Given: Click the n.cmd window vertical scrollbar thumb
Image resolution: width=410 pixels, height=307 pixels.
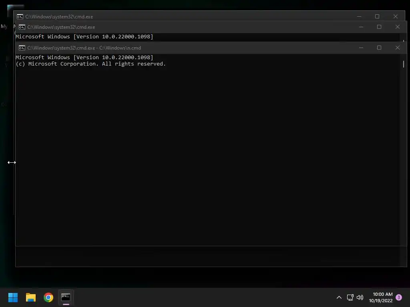Looking at the screenshot, I should click(x=404, y=64).
